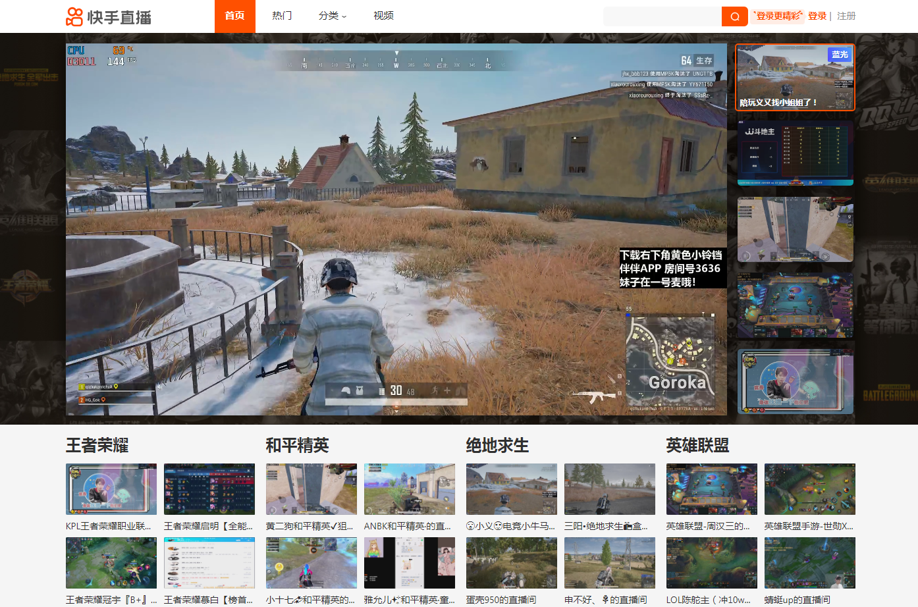
Task: Open the 绝地求生 category heading
Action: [x=497, y=446]
